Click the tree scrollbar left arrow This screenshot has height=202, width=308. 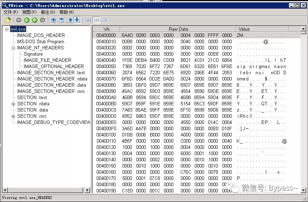[x=5, y=190]
